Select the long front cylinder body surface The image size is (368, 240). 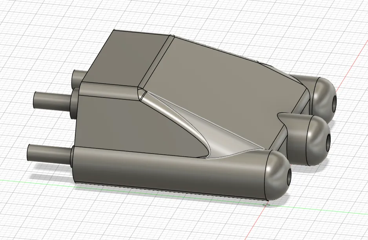tap(169, 174)
